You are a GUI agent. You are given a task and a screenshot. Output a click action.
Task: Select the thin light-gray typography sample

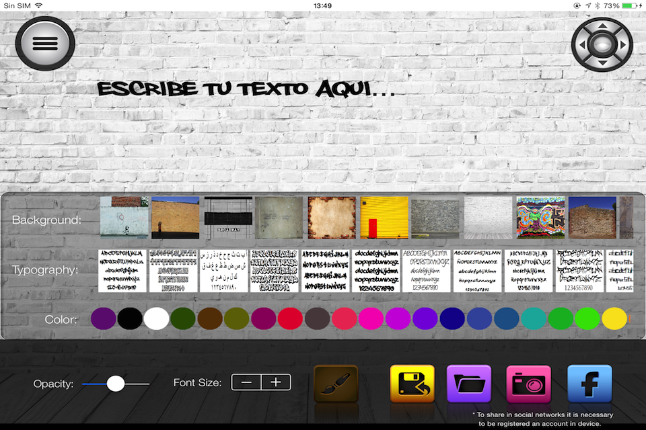point(427,271)
